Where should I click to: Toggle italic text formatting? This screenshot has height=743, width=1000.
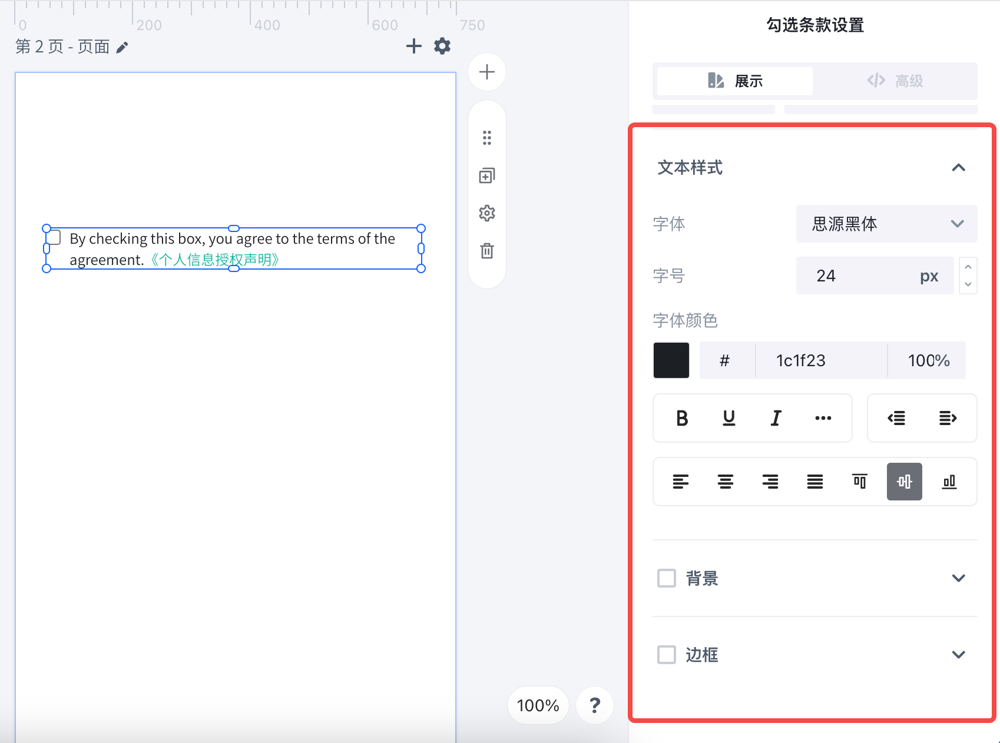pos(776,418)
